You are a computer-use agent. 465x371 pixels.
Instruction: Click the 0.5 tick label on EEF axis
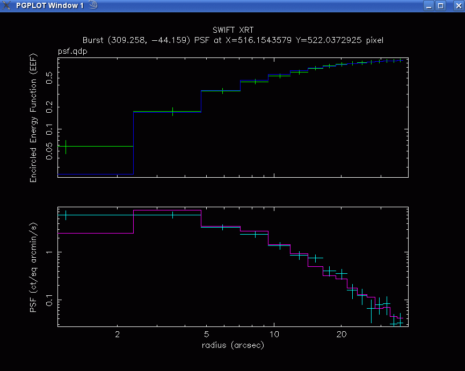coord(49,78)
